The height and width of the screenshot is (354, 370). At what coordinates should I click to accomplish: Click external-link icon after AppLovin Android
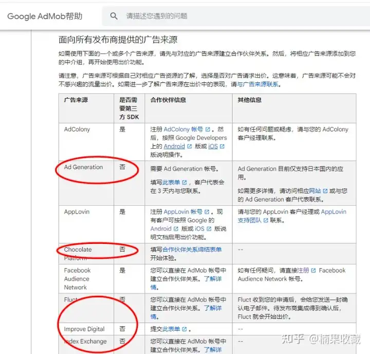click(x=176, y=229)
